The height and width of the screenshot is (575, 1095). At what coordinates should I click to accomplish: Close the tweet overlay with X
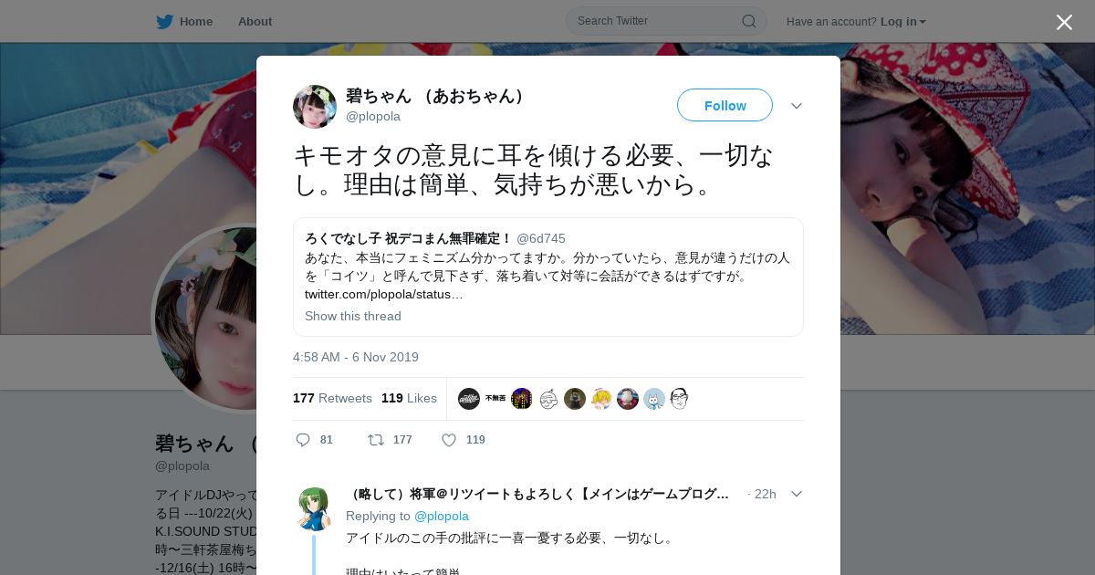pos(1064,22)
